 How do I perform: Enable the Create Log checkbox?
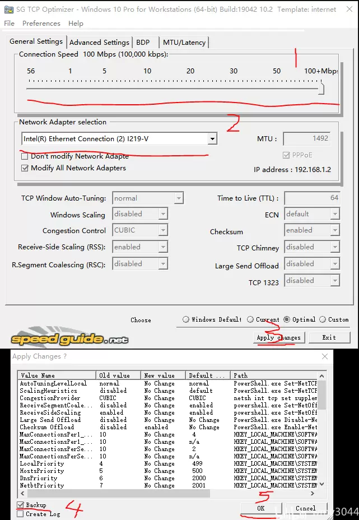coord(20,514)
